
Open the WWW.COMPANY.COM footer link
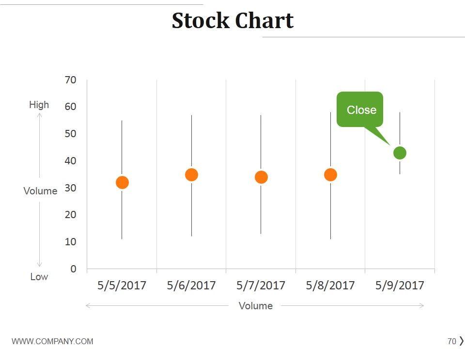click(x=52, y=341)
